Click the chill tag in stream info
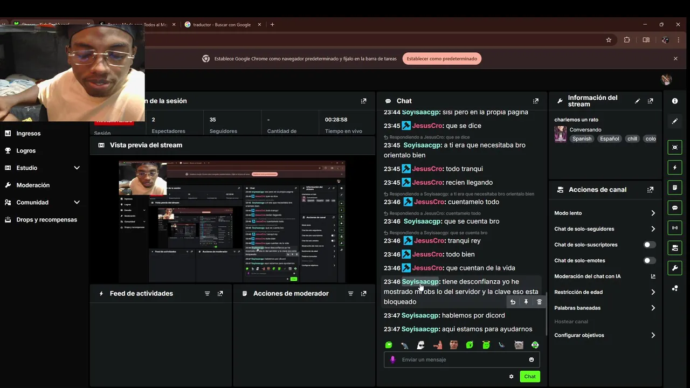690x388 pixels. [x=632, y=138]
